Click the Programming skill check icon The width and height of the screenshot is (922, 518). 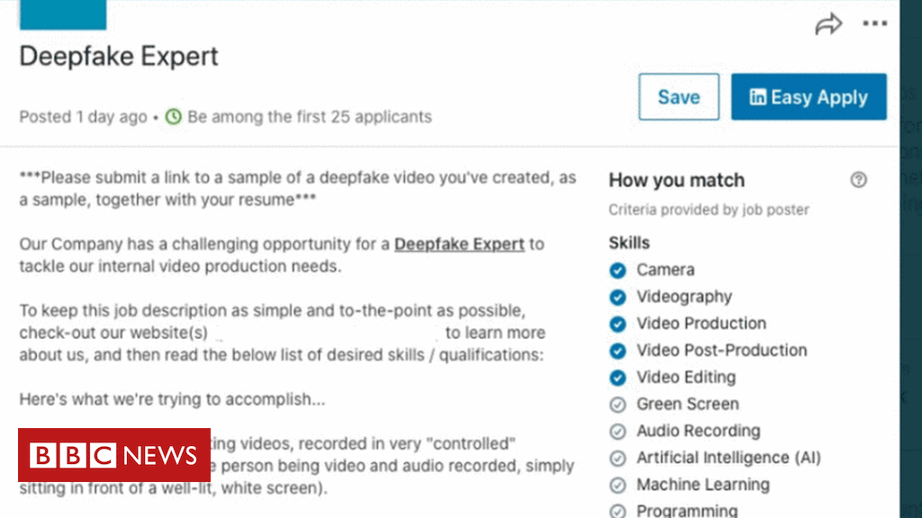(x=618, y=511)
